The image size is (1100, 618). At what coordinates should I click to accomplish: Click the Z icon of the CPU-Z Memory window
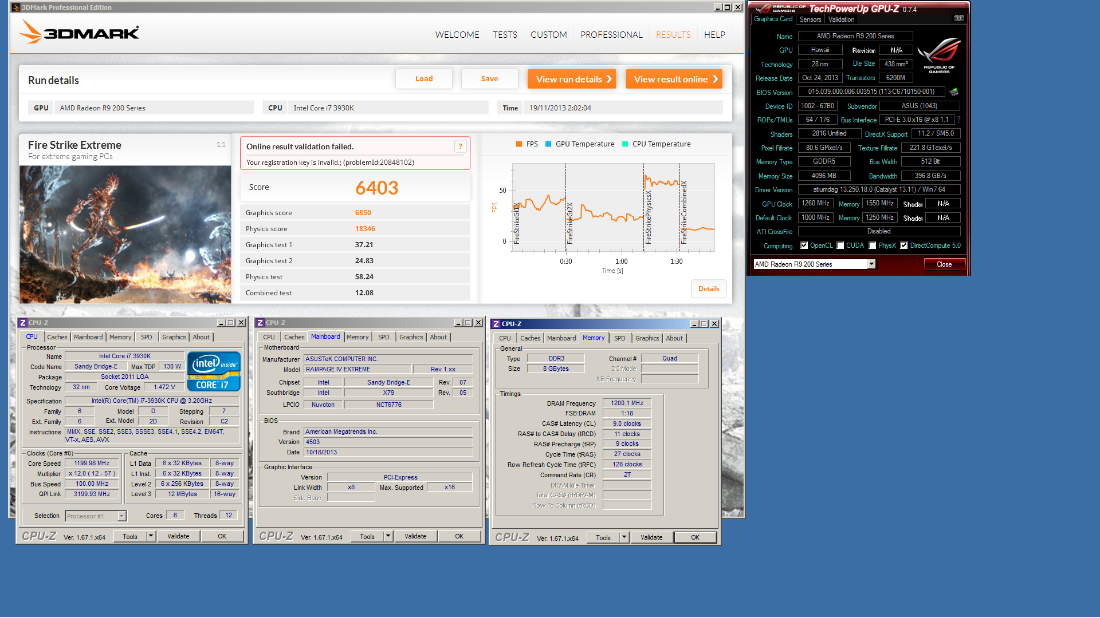click(x=496, y=324)
